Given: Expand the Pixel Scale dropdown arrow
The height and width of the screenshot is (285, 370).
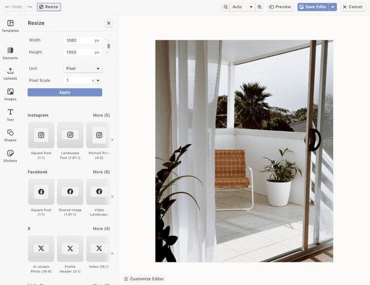Looking at the screenshot, I should coord(98,81).
